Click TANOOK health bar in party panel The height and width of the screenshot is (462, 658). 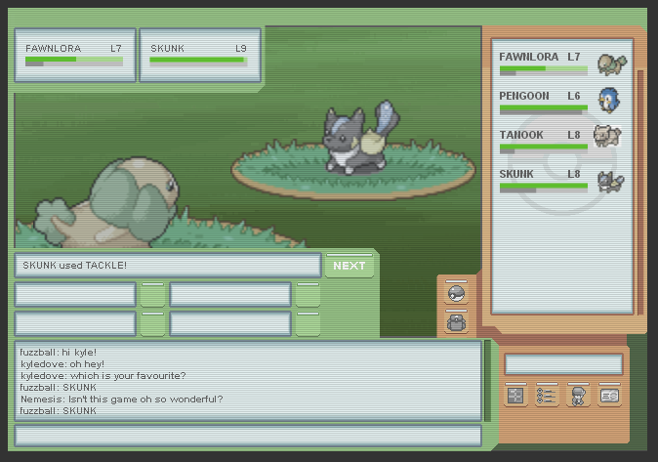click(544, 148)
